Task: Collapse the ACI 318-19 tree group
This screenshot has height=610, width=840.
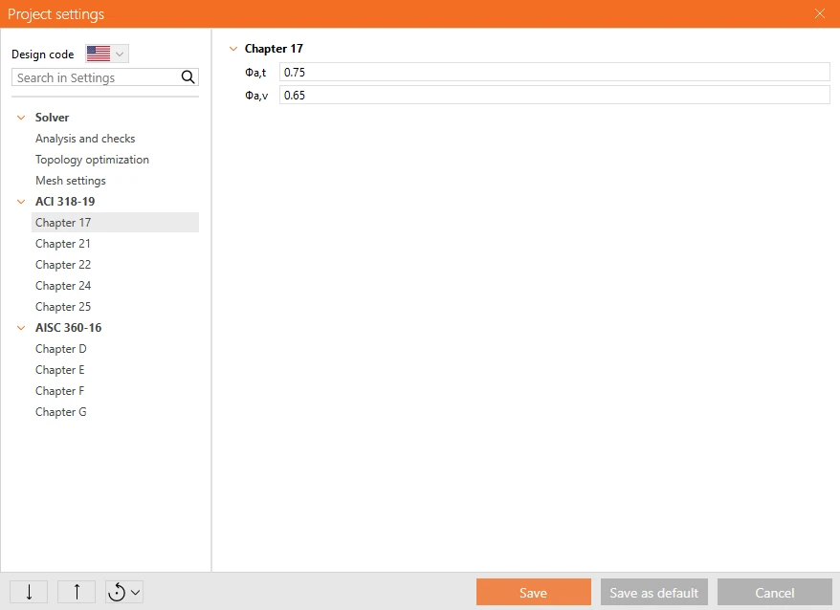Action: 21,202
